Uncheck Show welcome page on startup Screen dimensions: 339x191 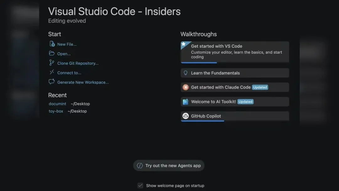140,186
